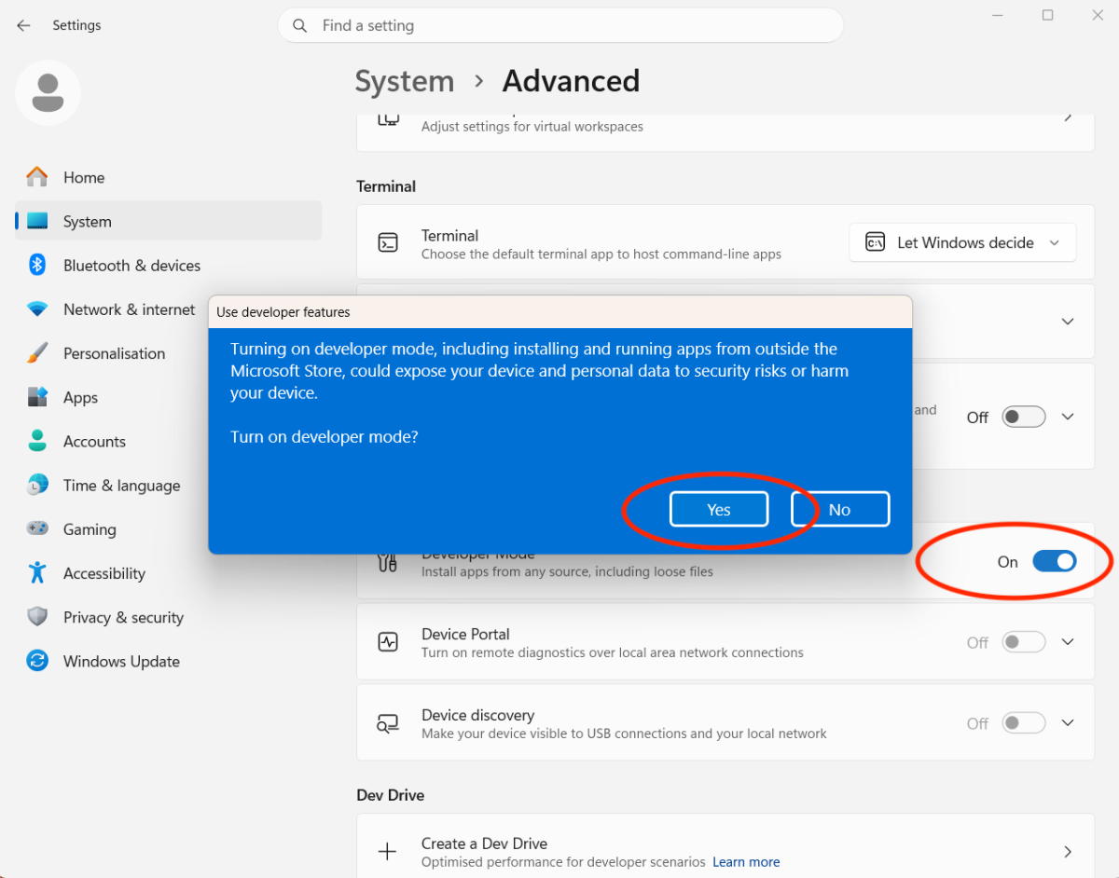Turn off the Developer Mode toggle
The height and width of the screenshot is (878, 1119).
coord(1055,561)
